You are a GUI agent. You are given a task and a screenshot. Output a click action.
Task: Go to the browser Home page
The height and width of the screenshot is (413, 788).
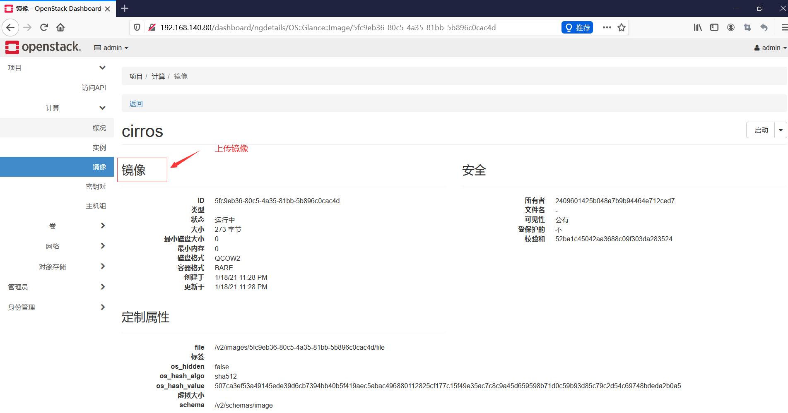pyautogui.click(x=60, y=28)
